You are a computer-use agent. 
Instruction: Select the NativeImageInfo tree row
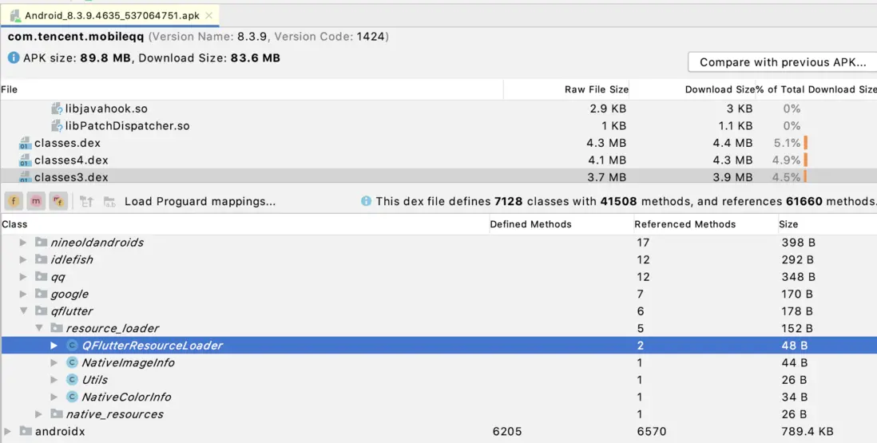(438, 362)
